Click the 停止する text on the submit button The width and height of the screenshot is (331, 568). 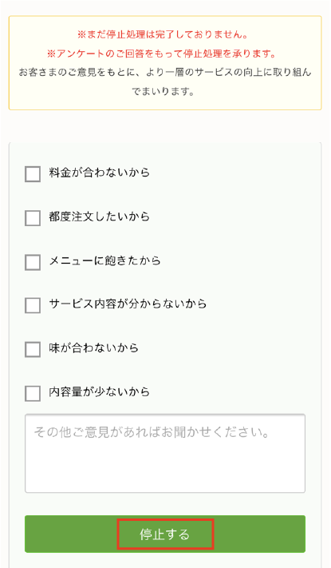pos(165,534)
